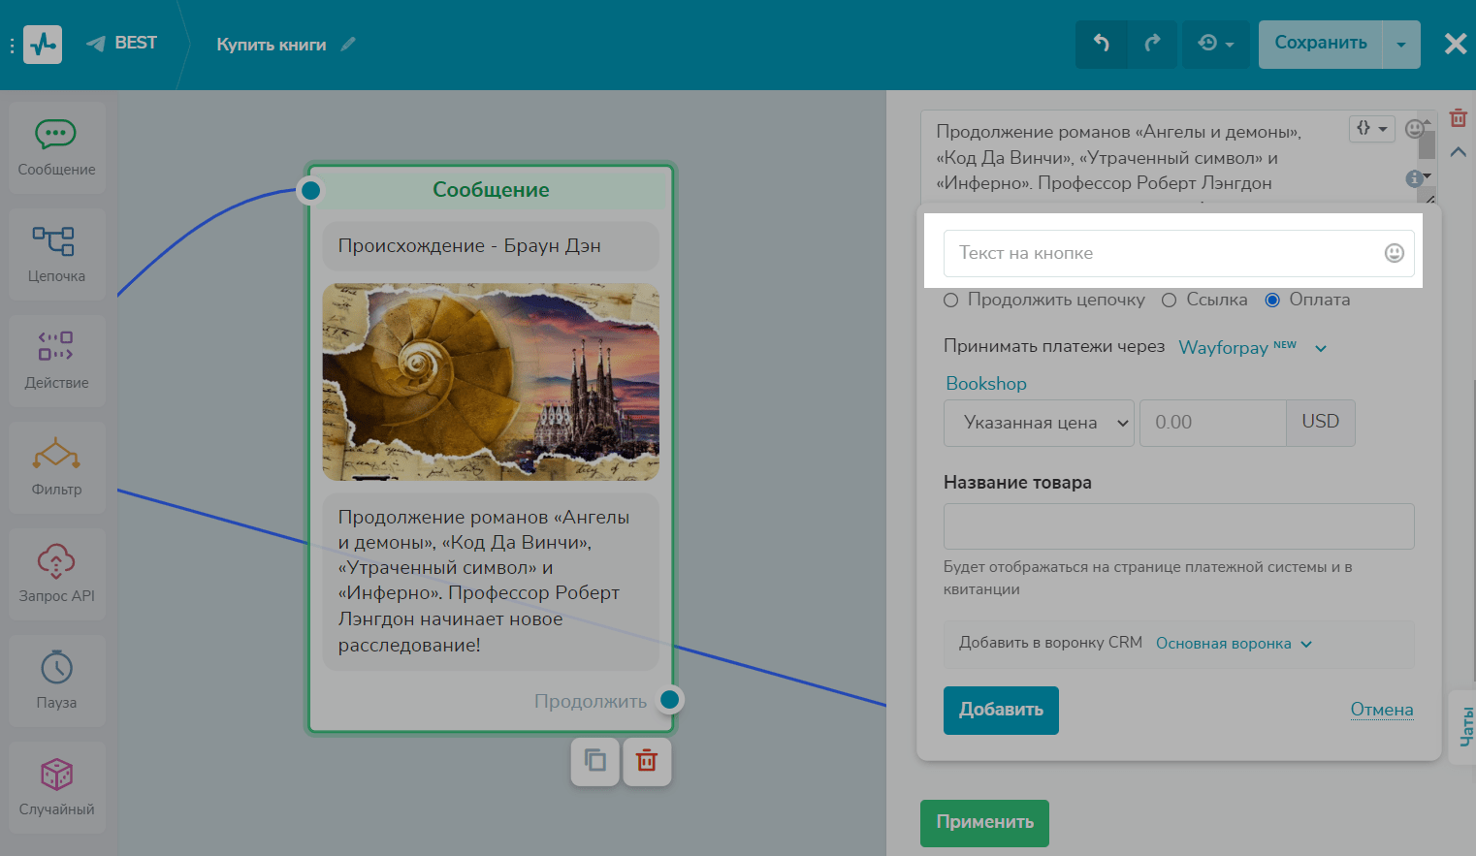Click the undo arrow in header
The width and height of the screenshot is (1476, 856).
(x=1102, y=44)
